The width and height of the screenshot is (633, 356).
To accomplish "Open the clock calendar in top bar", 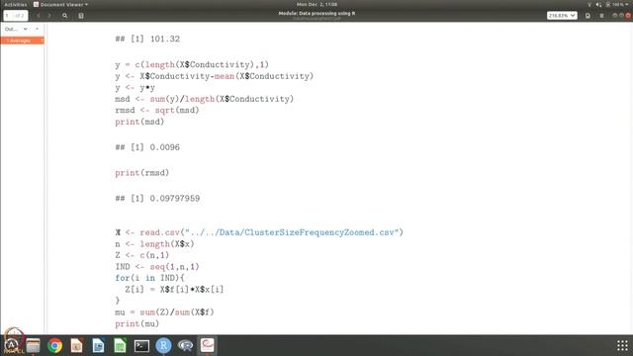I will tap(316, 4).
